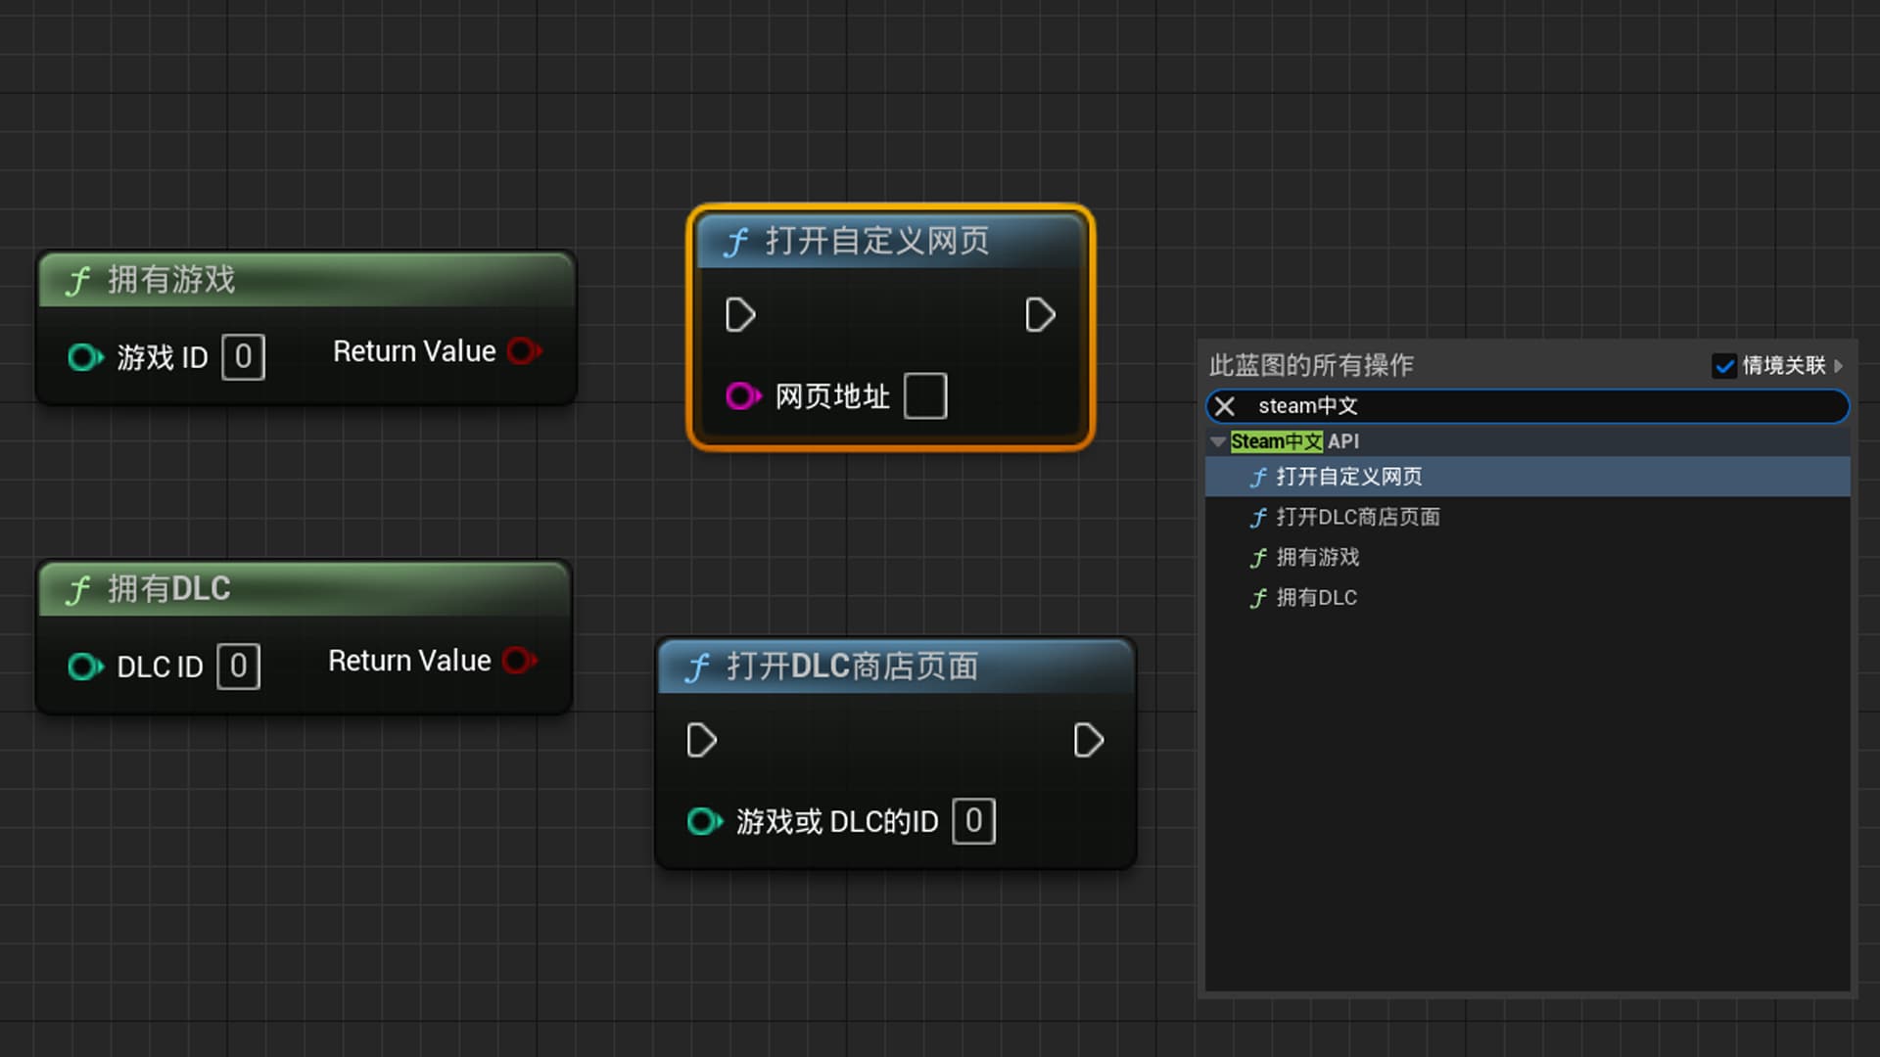This screenshot has width=1880, height=1057.
Task: Toggle the 情境关联 checkbox
Action: 1725,366
